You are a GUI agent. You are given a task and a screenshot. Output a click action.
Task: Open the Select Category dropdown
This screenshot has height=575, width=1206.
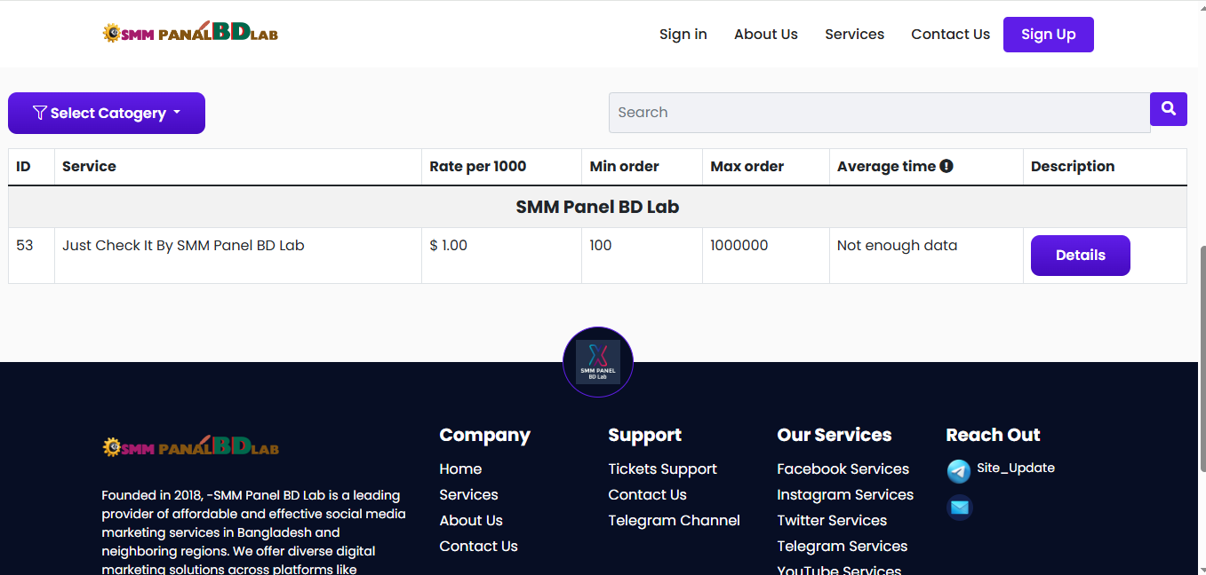click(x=107, y=114)
